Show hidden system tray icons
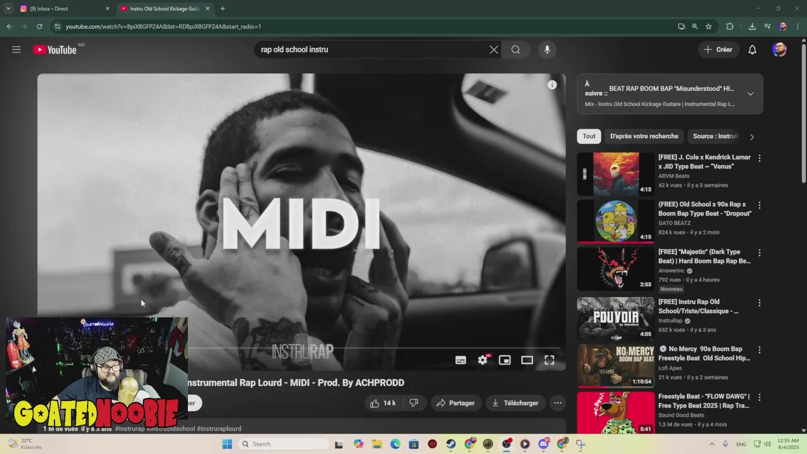This screenshot has width=807, height=454. [712, 444]
